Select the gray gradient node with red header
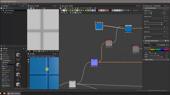The height and width of the screenshot is (95, 170). click(109, 43)
